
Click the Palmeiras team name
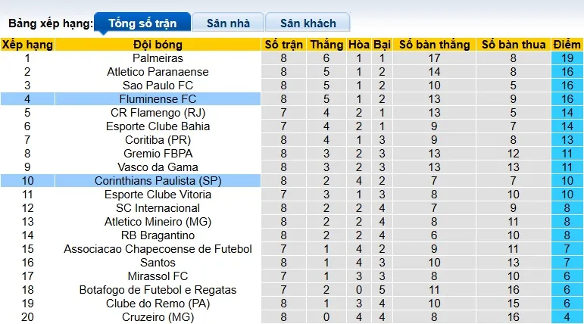(158, 58)
